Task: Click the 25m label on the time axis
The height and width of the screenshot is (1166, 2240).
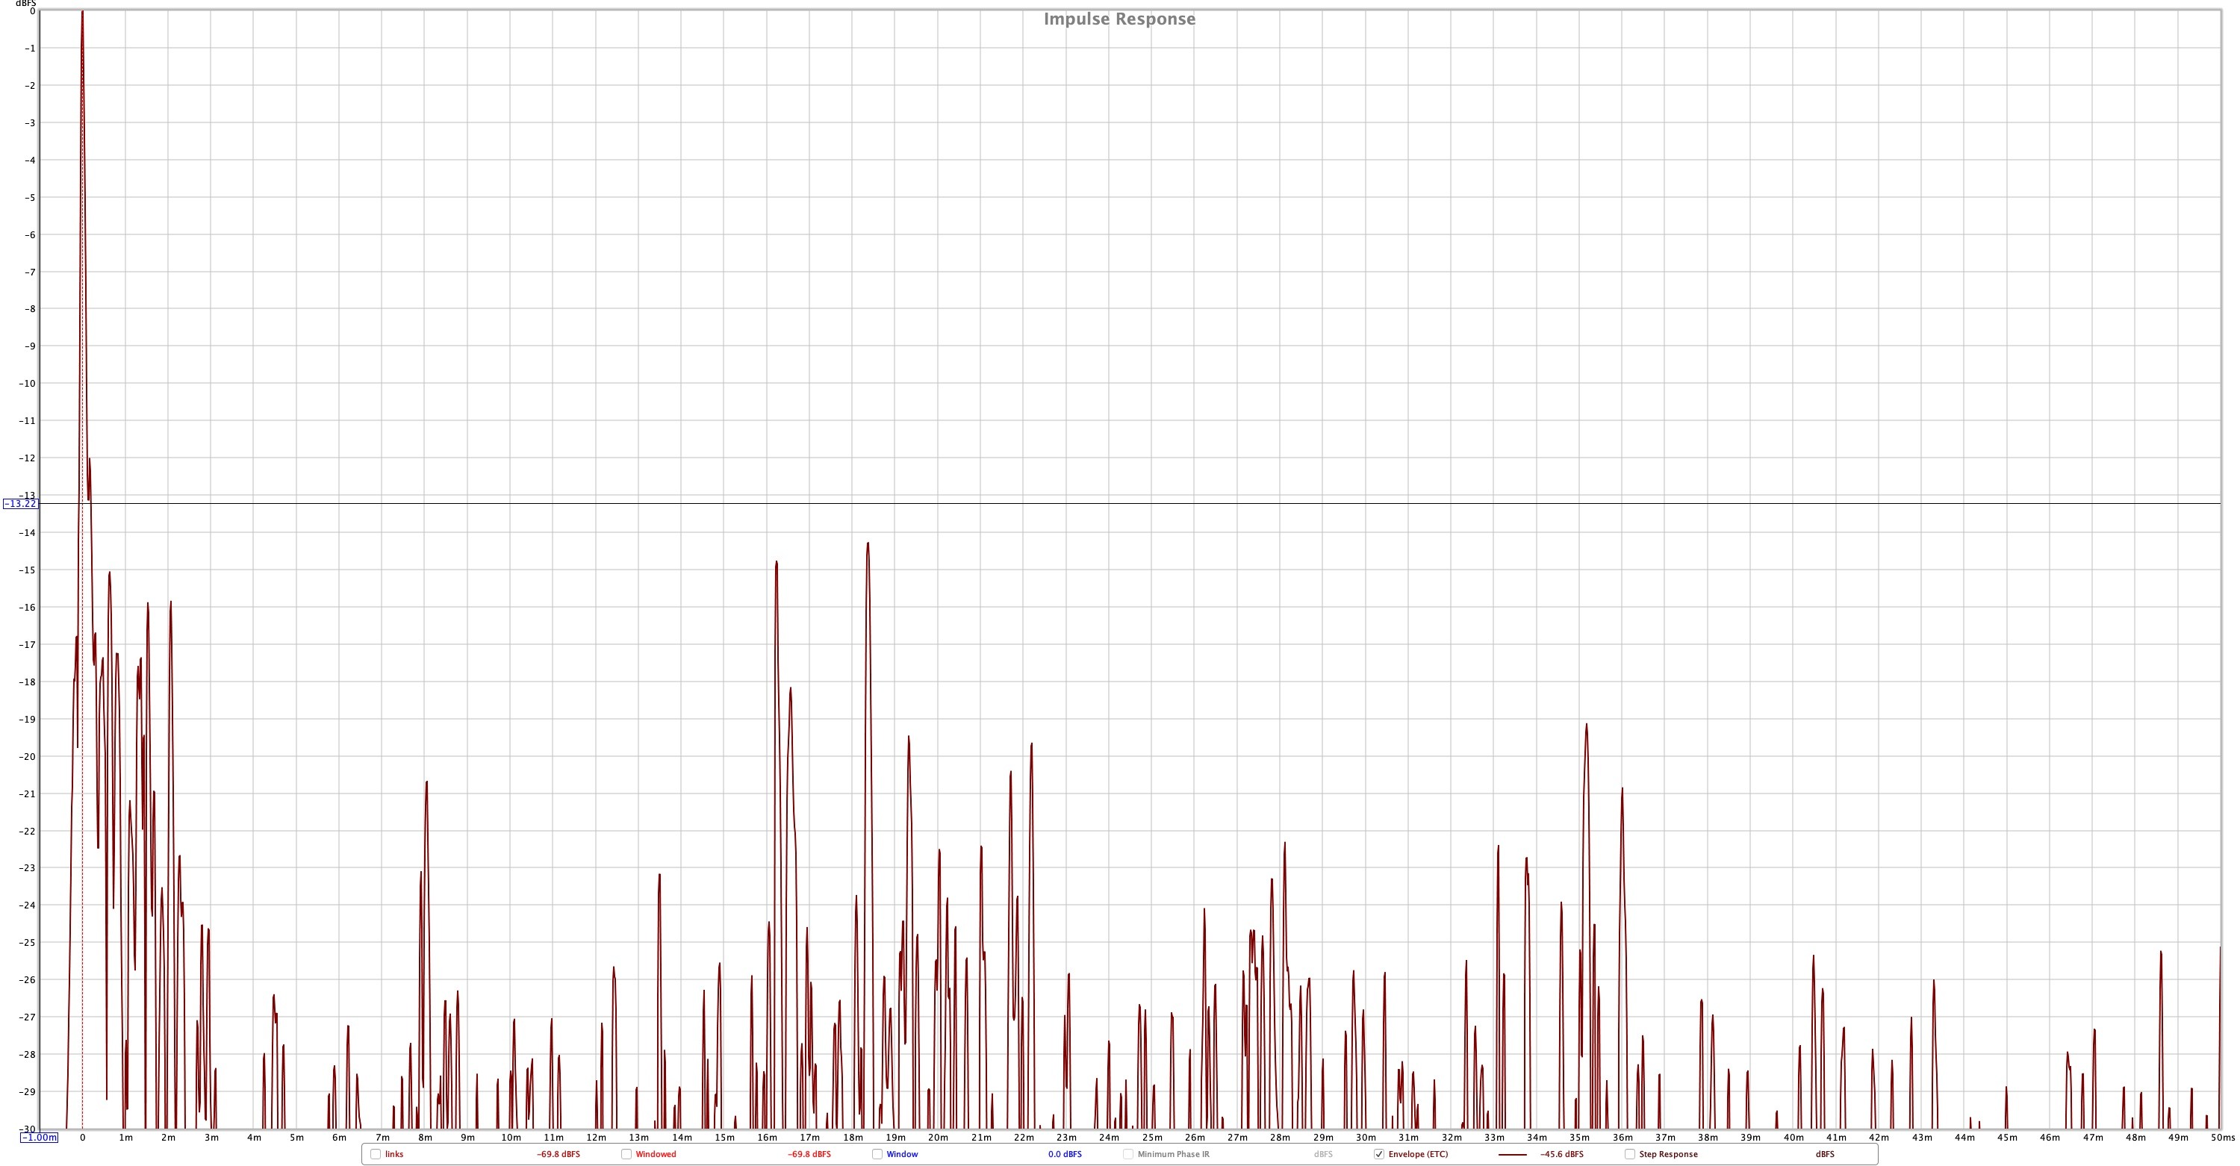Action: [x=1152, y=1138]
